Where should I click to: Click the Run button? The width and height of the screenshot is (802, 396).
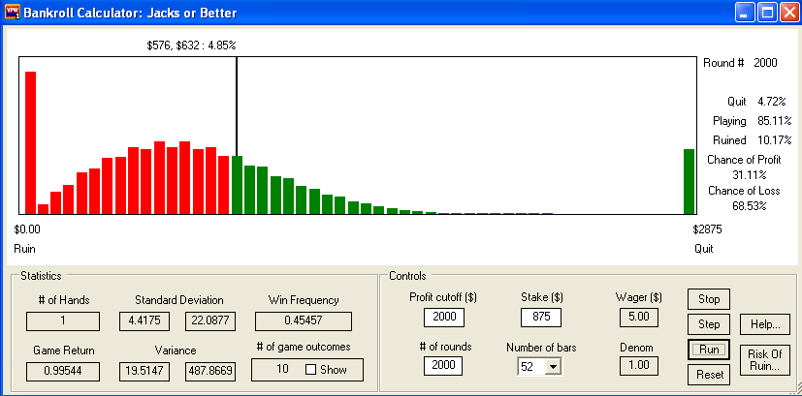(708, 350)
